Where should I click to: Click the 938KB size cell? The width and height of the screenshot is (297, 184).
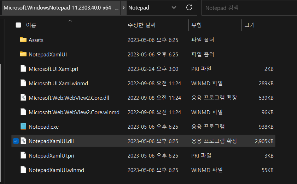[x=266, y=127]
